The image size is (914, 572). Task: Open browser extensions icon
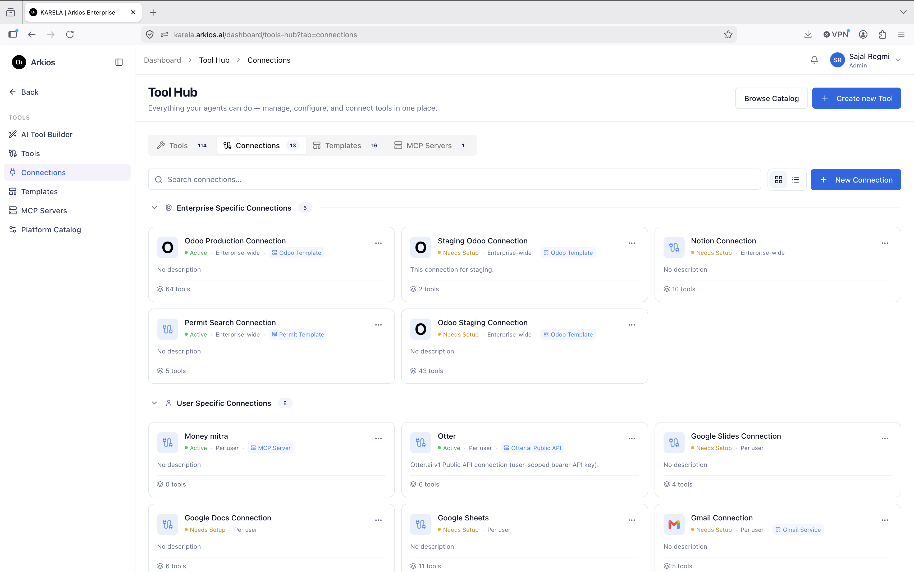[882, 34]
